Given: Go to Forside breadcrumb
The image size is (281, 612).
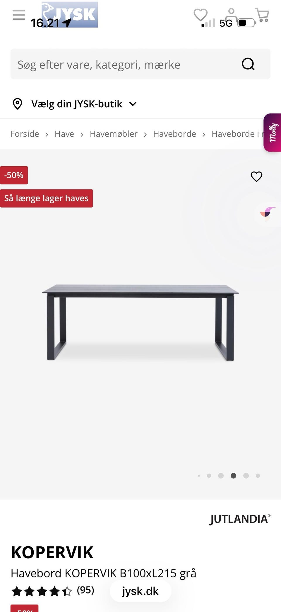Looking at the screenshot, I should pos(25,134).
